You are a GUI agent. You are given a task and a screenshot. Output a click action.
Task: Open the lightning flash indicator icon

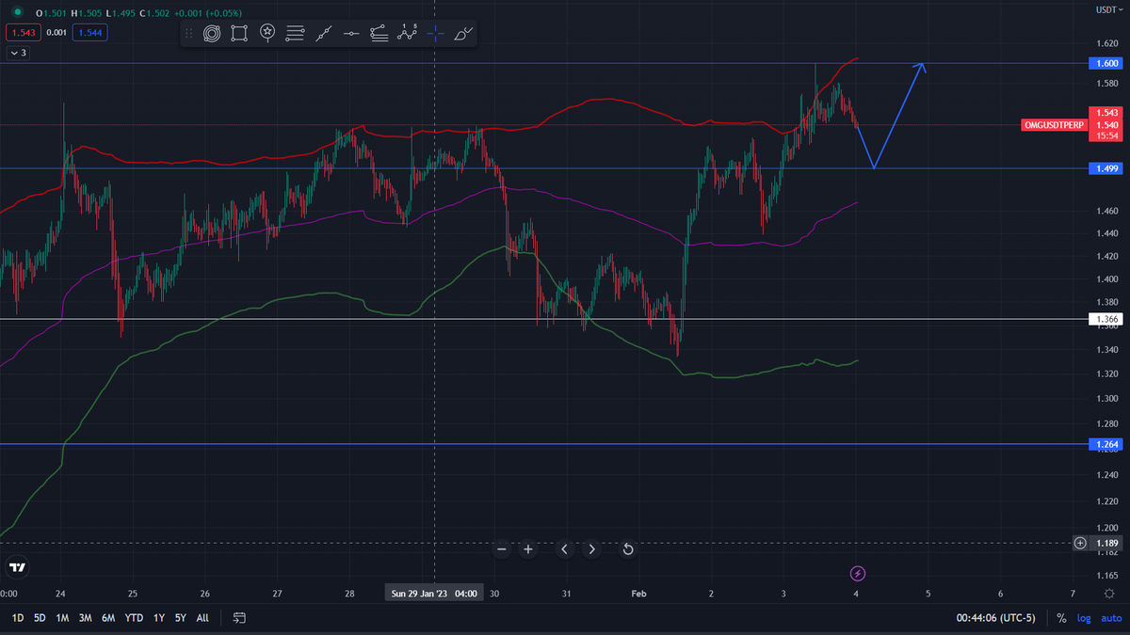tap(858, 573)
